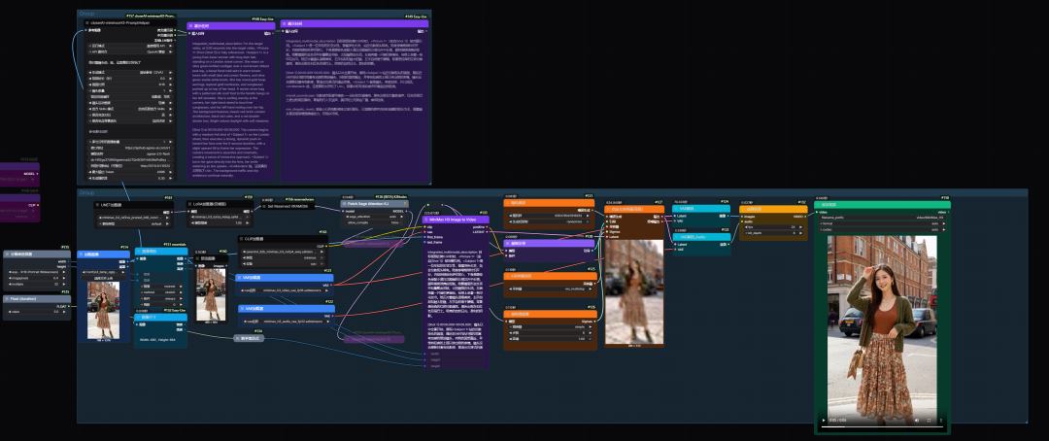Collapse the Patch Sage Attention KJ node
1049x441 pixels.
coord(345,203)
